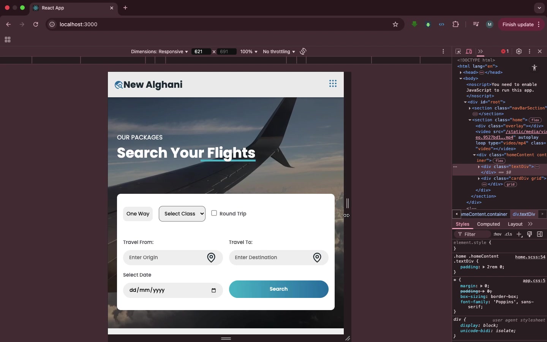This screenshot has height=342, width=547.
Task: Click the Search button
Action: point(279,289)
